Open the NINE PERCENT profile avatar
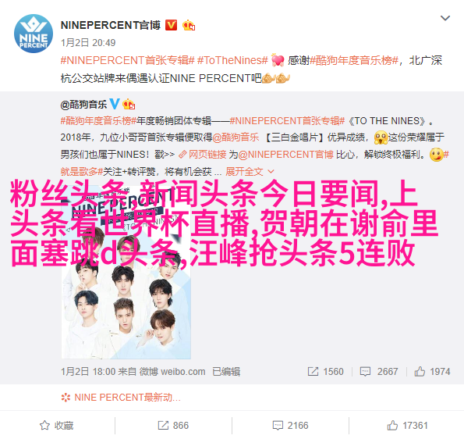This screenshot has height=439, width=464. (x=34, y=34)
